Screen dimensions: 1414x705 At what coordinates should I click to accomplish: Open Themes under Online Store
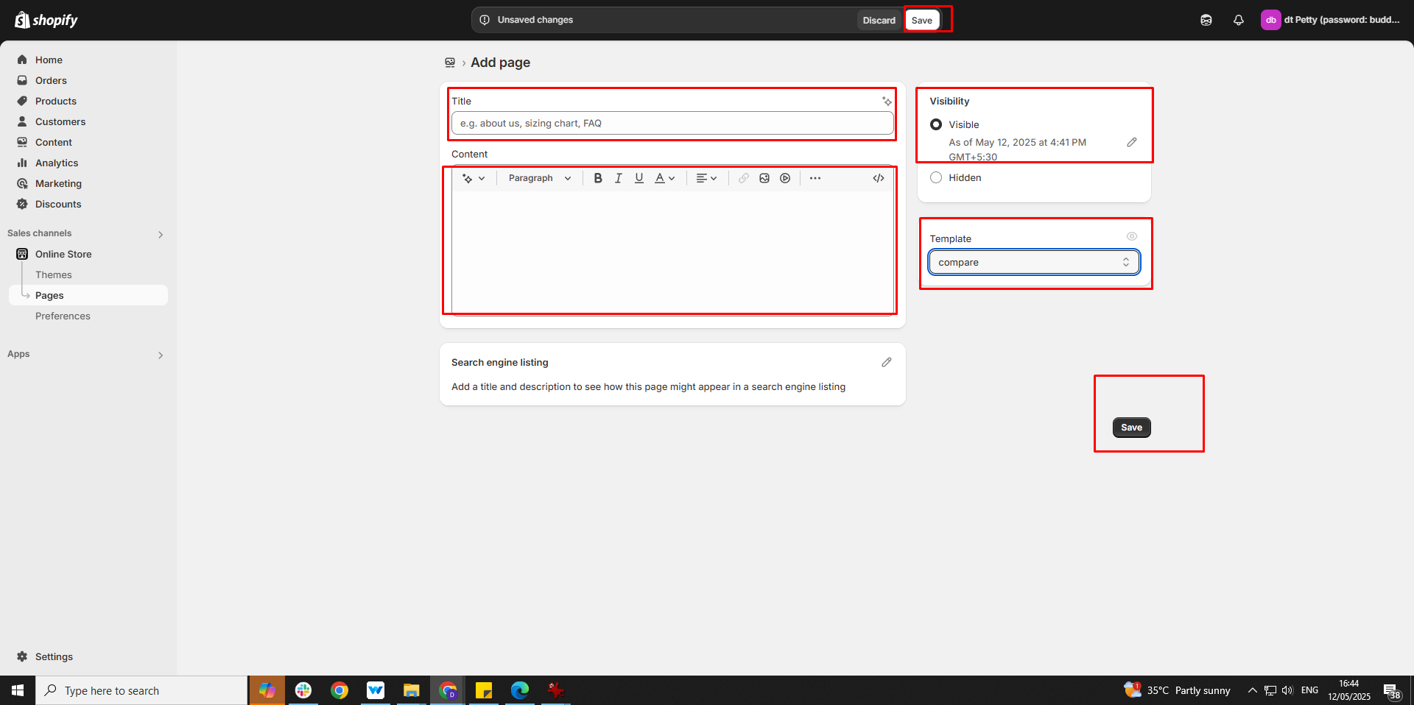54,274
